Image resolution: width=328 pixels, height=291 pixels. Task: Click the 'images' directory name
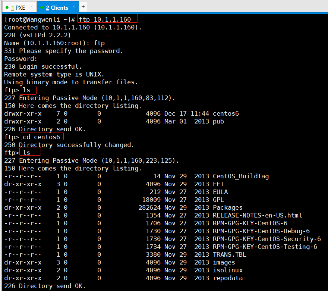click(x=224, y=263)
